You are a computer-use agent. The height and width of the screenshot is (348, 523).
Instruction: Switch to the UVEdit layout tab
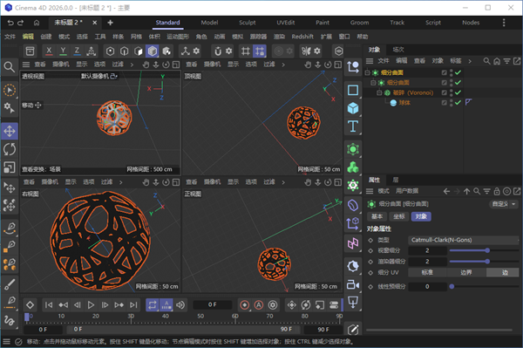click(x=286, y=23)
